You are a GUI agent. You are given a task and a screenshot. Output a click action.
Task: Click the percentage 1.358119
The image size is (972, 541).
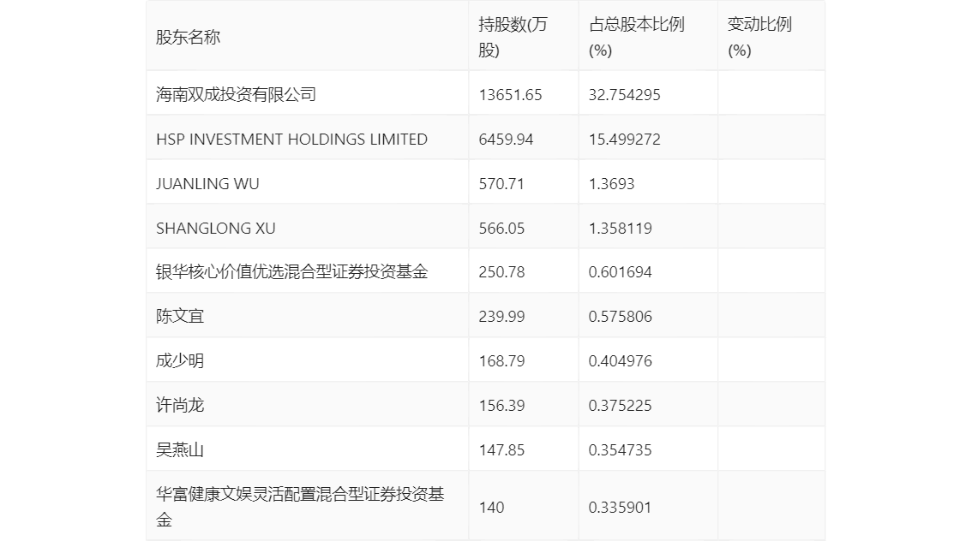[620, 229]
